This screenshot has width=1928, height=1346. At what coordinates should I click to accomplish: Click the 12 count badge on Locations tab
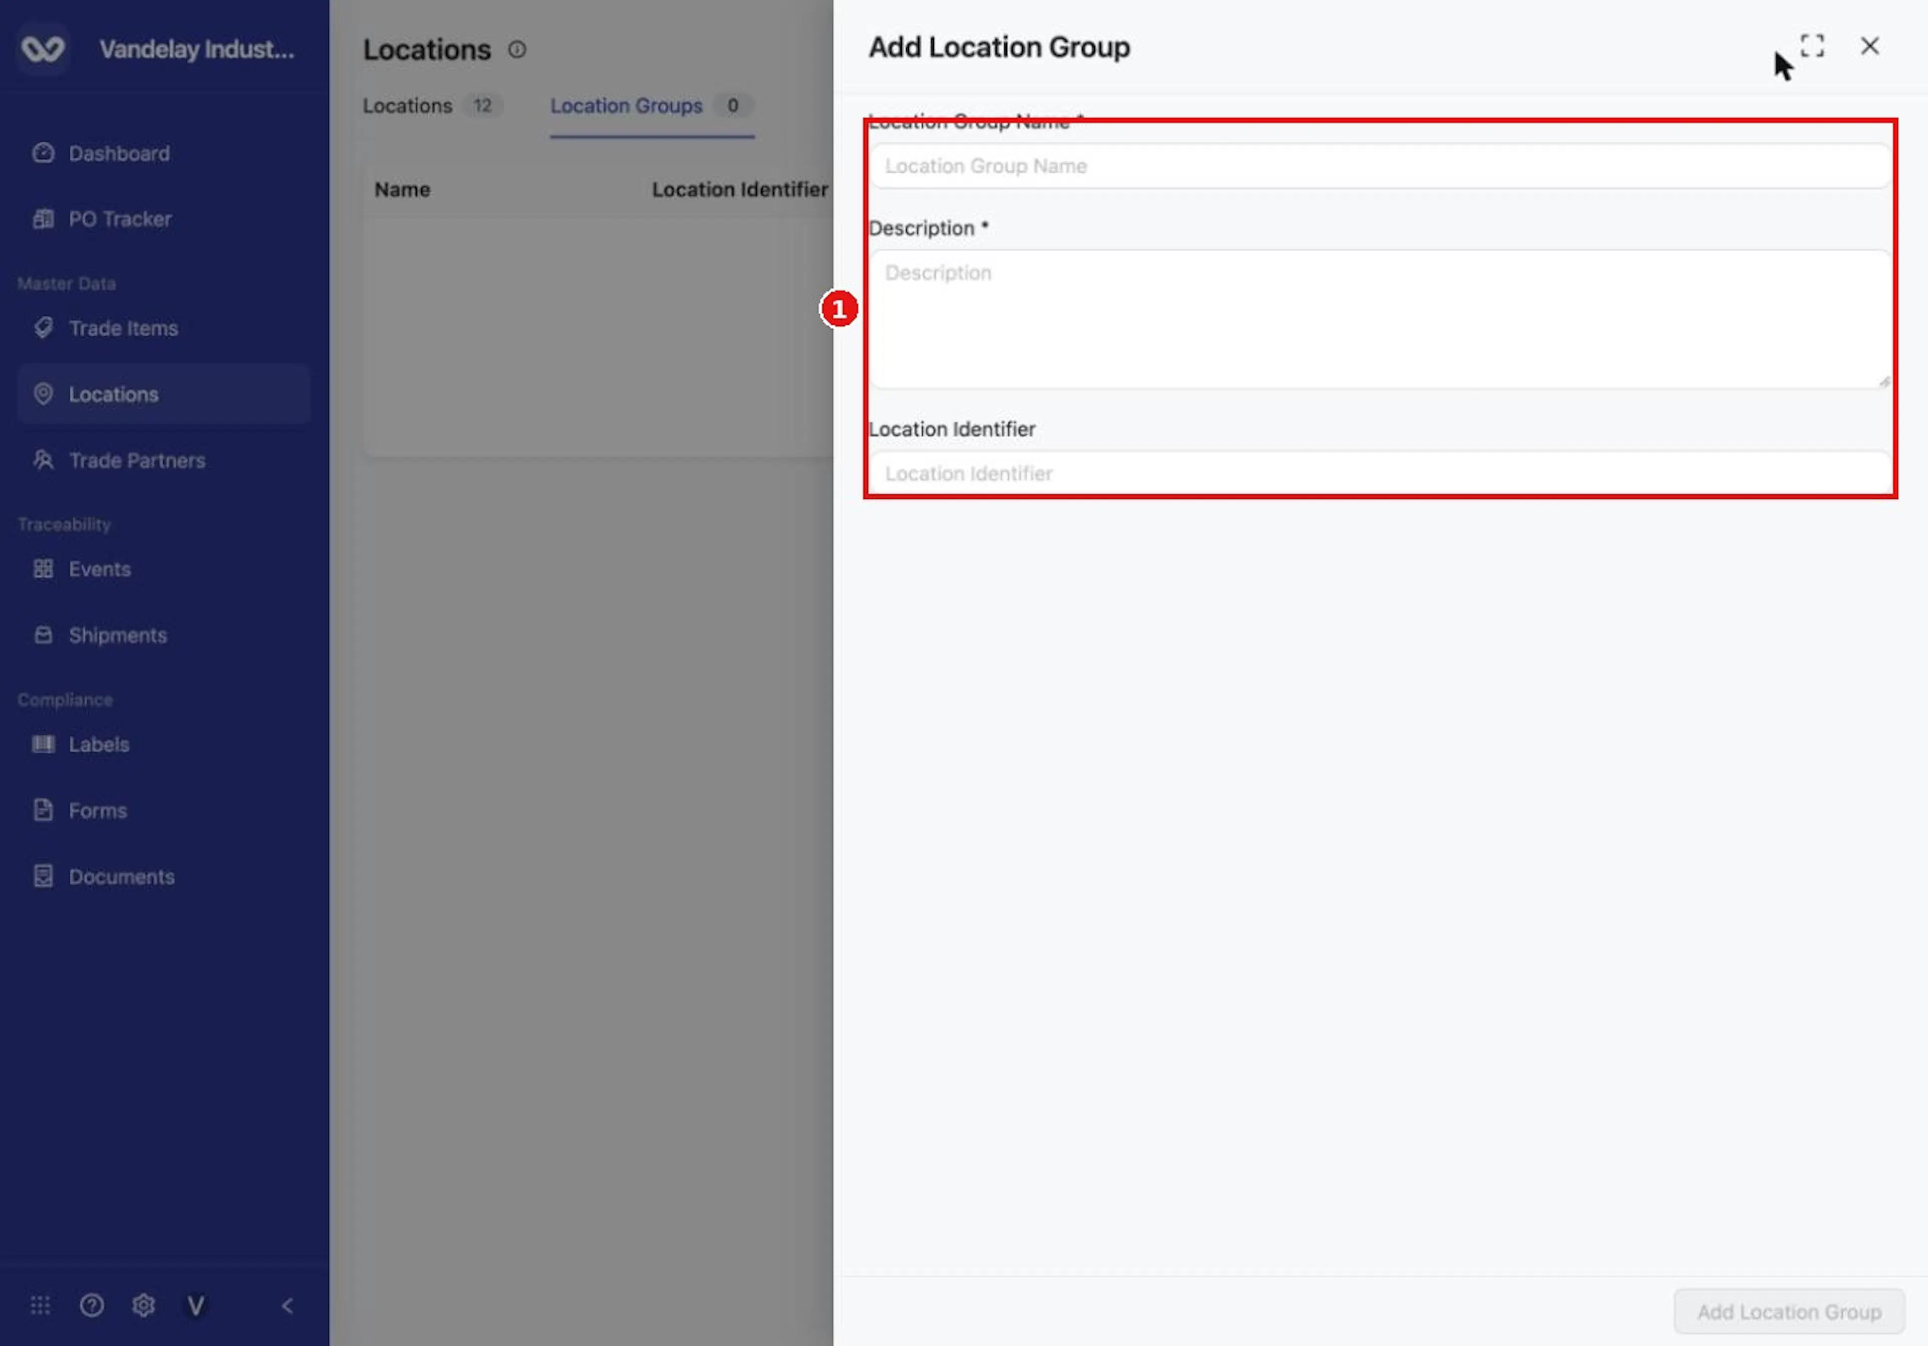[482, 106]
